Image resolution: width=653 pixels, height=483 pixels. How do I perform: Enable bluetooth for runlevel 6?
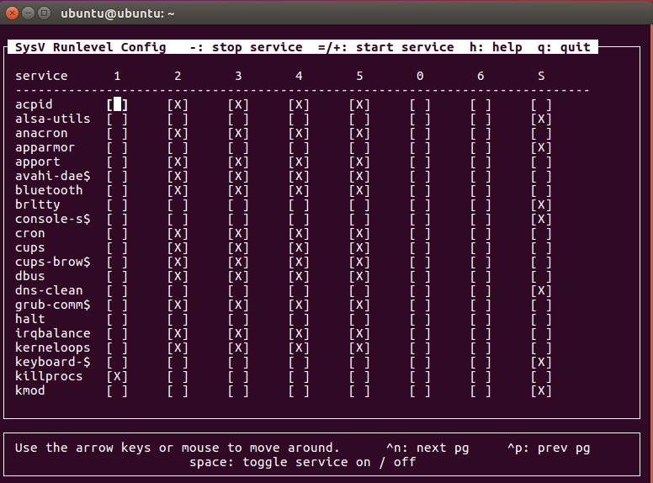coord(480,190)
